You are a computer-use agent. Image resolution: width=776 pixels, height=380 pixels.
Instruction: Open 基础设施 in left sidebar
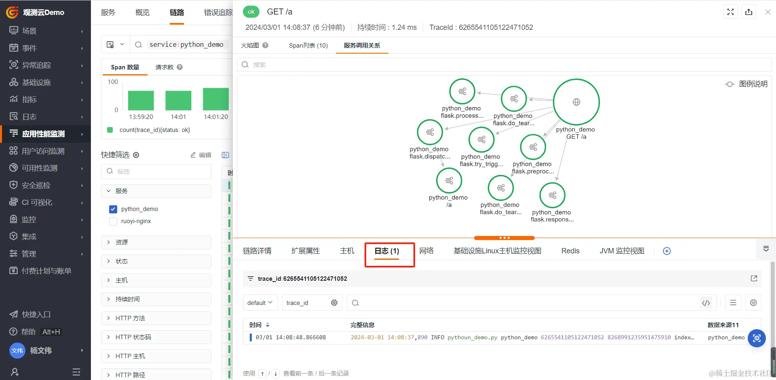tap(45, 82)
